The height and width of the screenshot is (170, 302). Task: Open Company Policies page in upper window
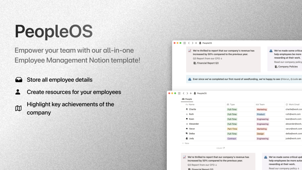pos(288,67)
